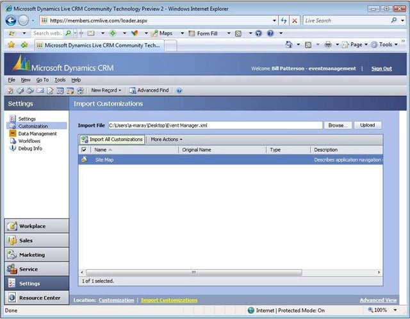Click the Sign Out link

(x=382, y=69)
